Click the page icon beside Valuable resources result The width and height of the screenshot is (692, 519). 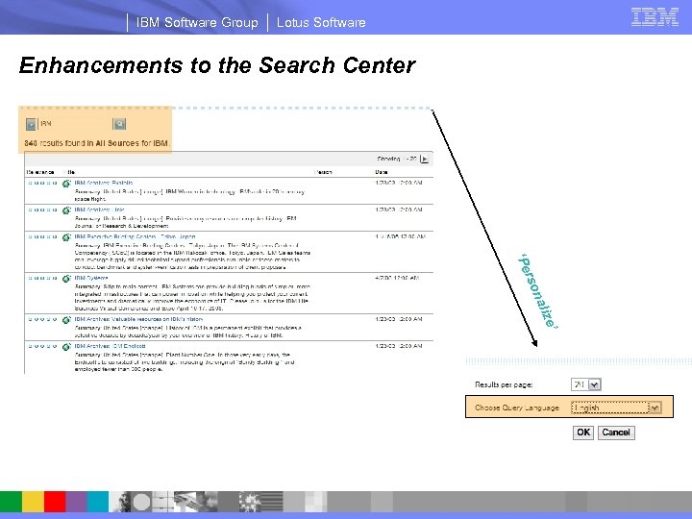click(66, 319)
